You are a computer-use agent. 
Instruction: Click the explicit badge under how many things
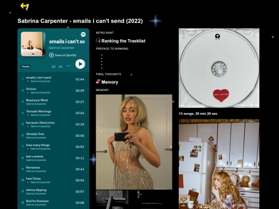coord(28,149)
